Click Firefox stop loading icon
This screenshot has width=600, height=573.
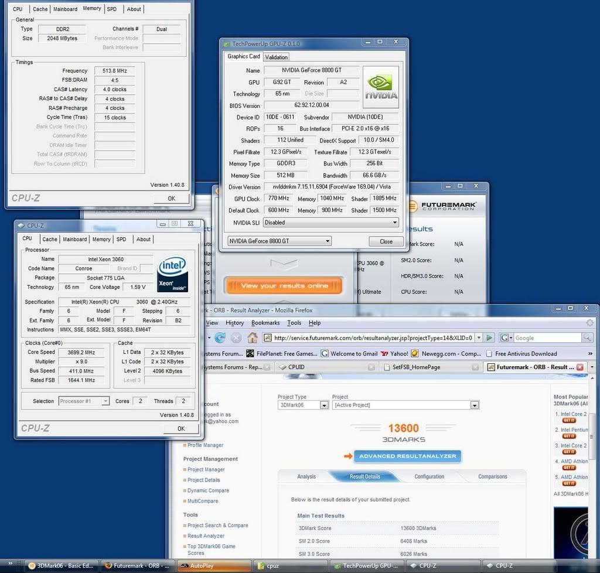[236, 337]
